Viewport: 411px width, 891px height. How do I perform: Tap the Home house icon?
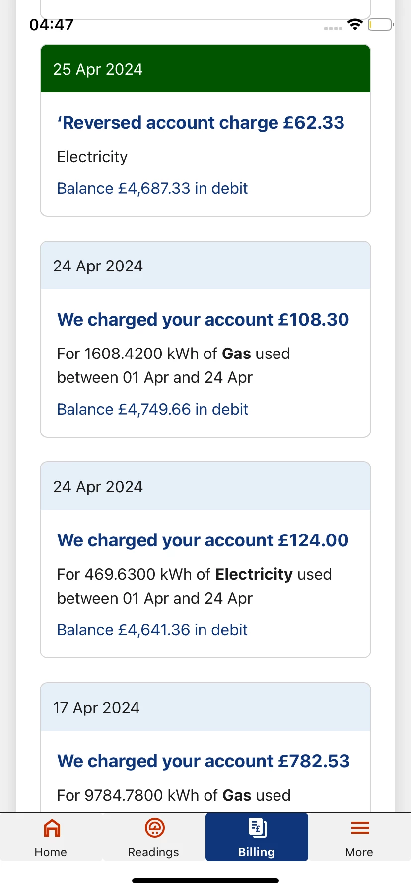[x=52, y=828]
